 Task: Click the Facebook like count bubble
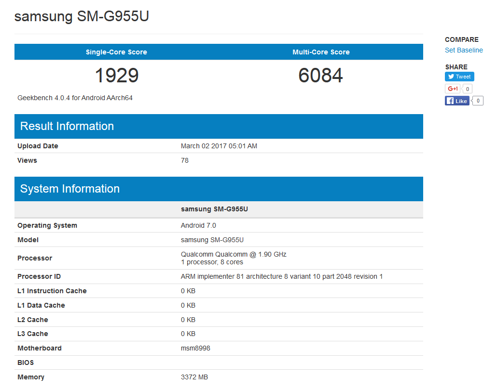pyautogui.click(x=478, y=101)
